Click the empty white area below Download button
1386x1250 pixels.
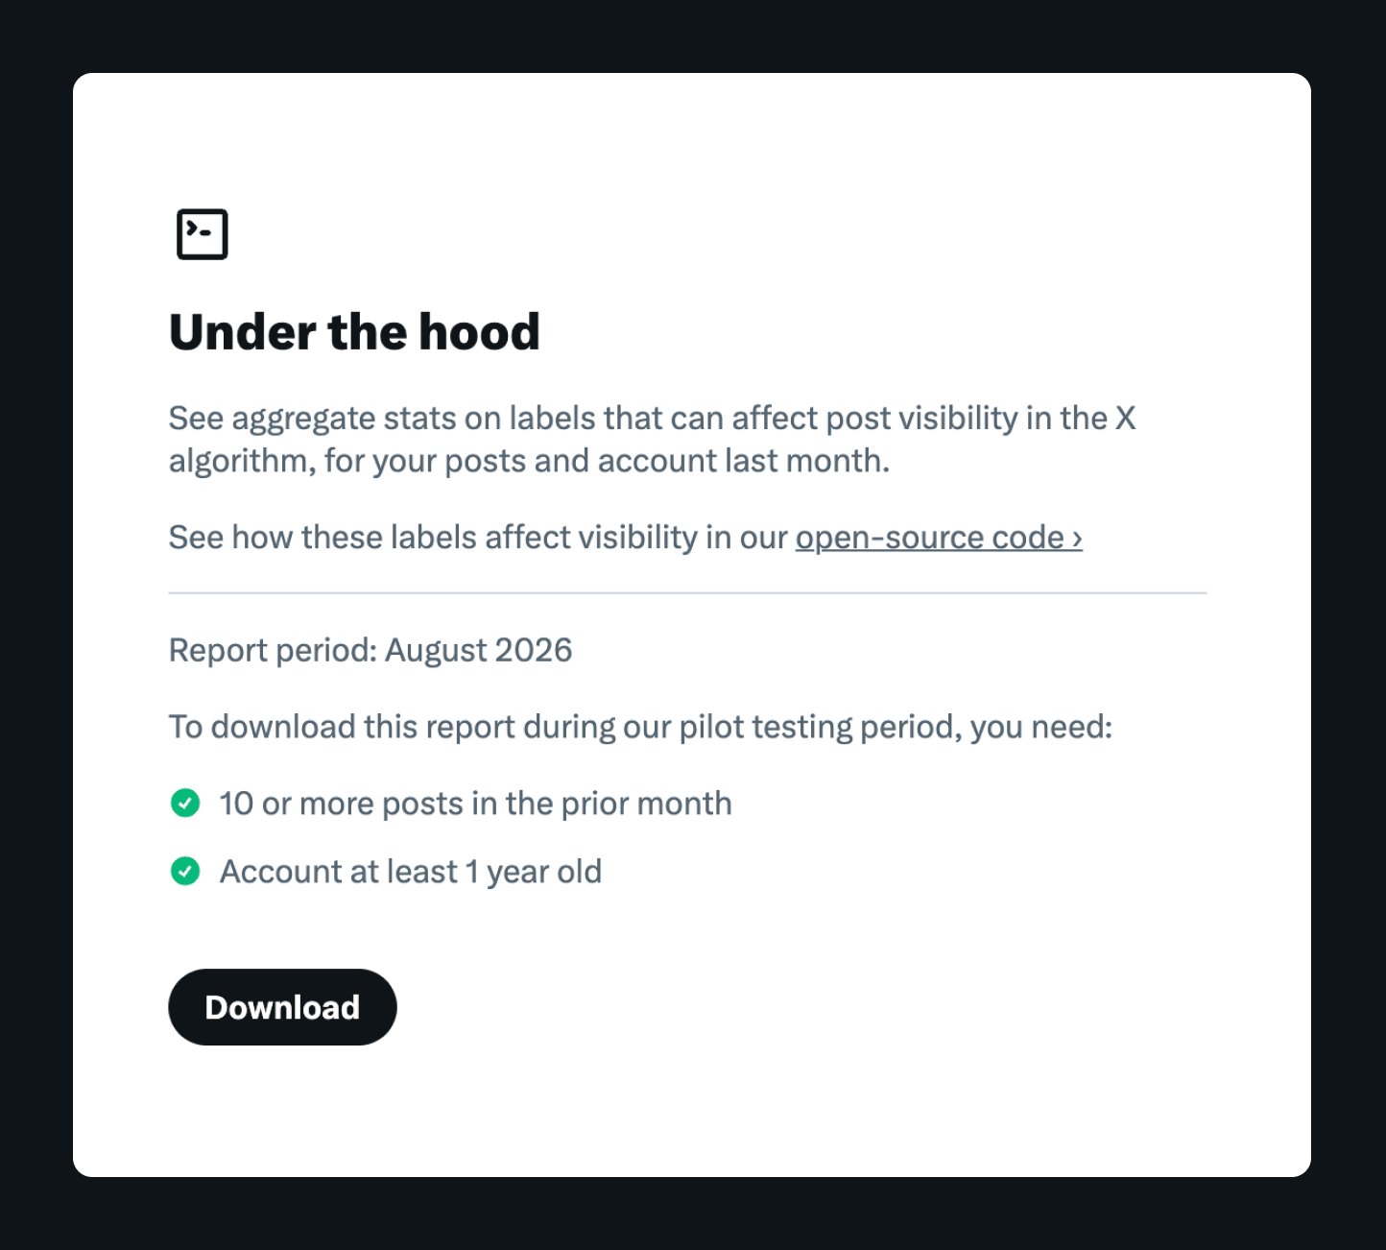click(691, 1114)
